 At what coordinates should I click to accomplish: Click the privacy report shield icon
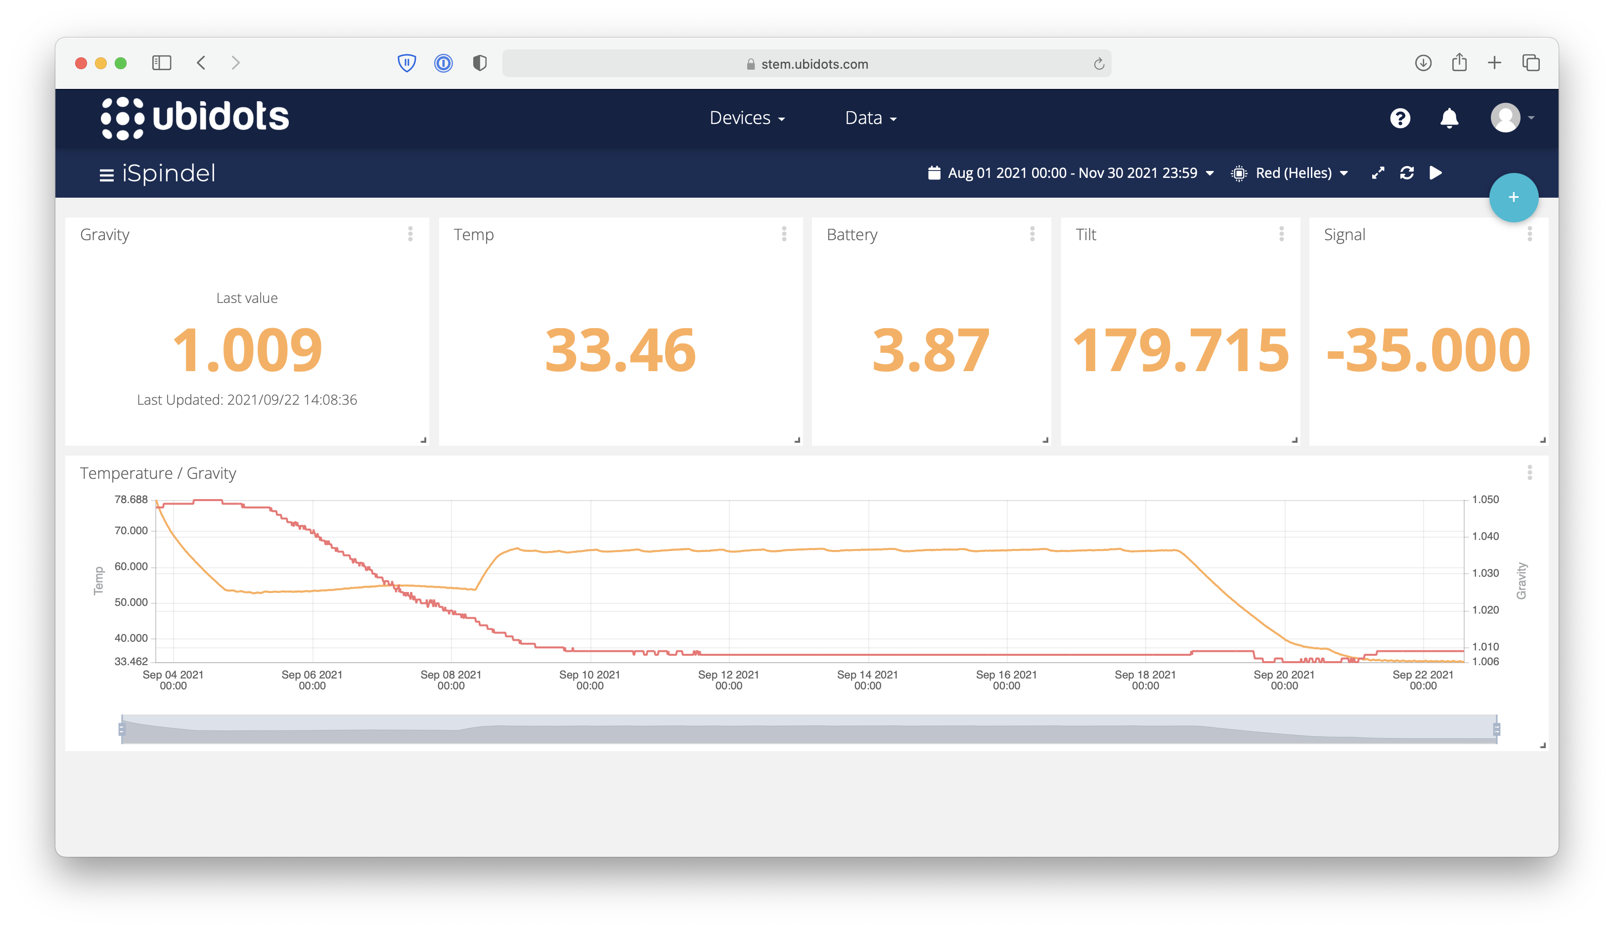tap(479, 63)
